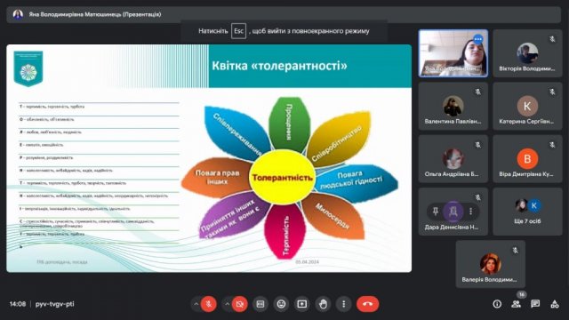Pin Дара Денисівна's tile with pin icon
569x320 pixels.
pos(436,212)
